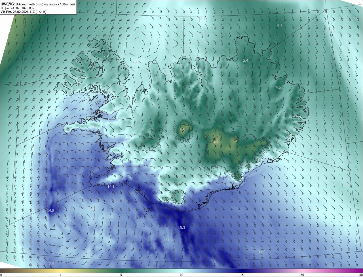Click the 5.9 value over the Westfjords

pos(106,56)
